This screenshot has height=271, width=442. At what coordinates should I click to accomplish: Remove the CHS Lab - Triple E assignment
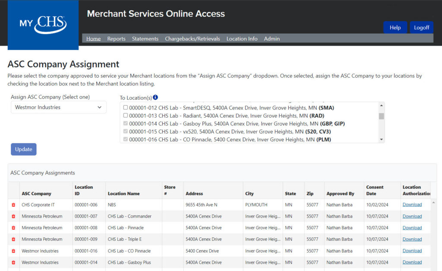click(13, 240)
